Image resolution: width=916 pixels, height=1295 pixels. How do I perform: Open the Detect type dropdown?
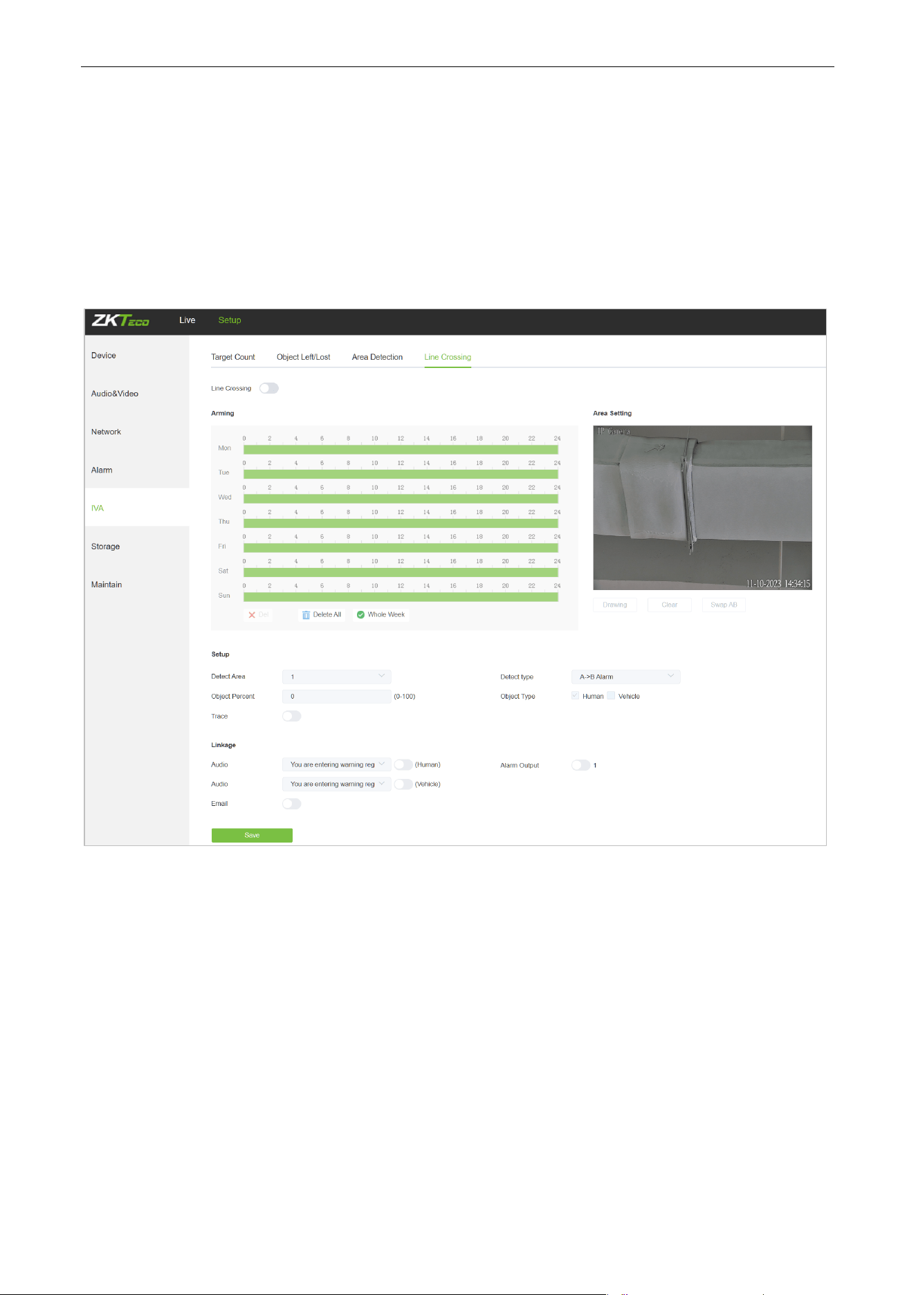[x=626, y=677]
